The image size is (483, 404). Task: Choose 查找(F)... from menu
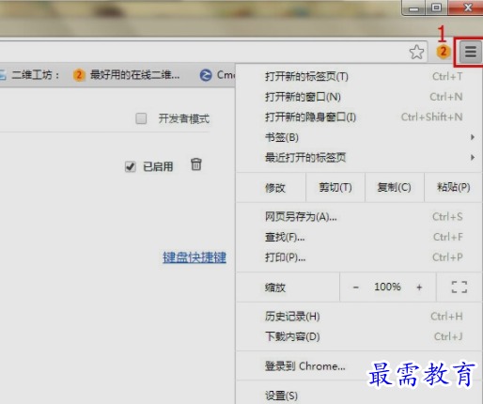pos(359,237)
